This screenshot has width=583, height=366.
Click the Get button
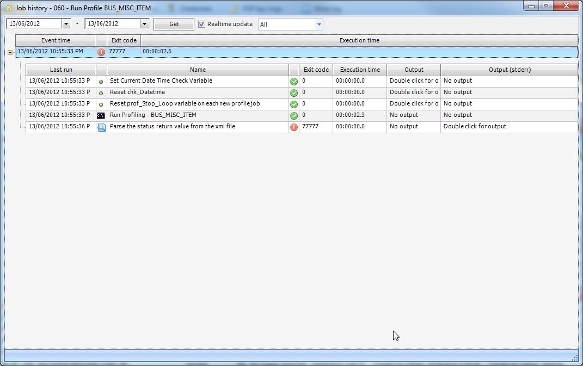click(174, 24)
